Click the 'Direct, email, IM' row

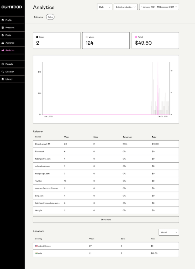106,144
